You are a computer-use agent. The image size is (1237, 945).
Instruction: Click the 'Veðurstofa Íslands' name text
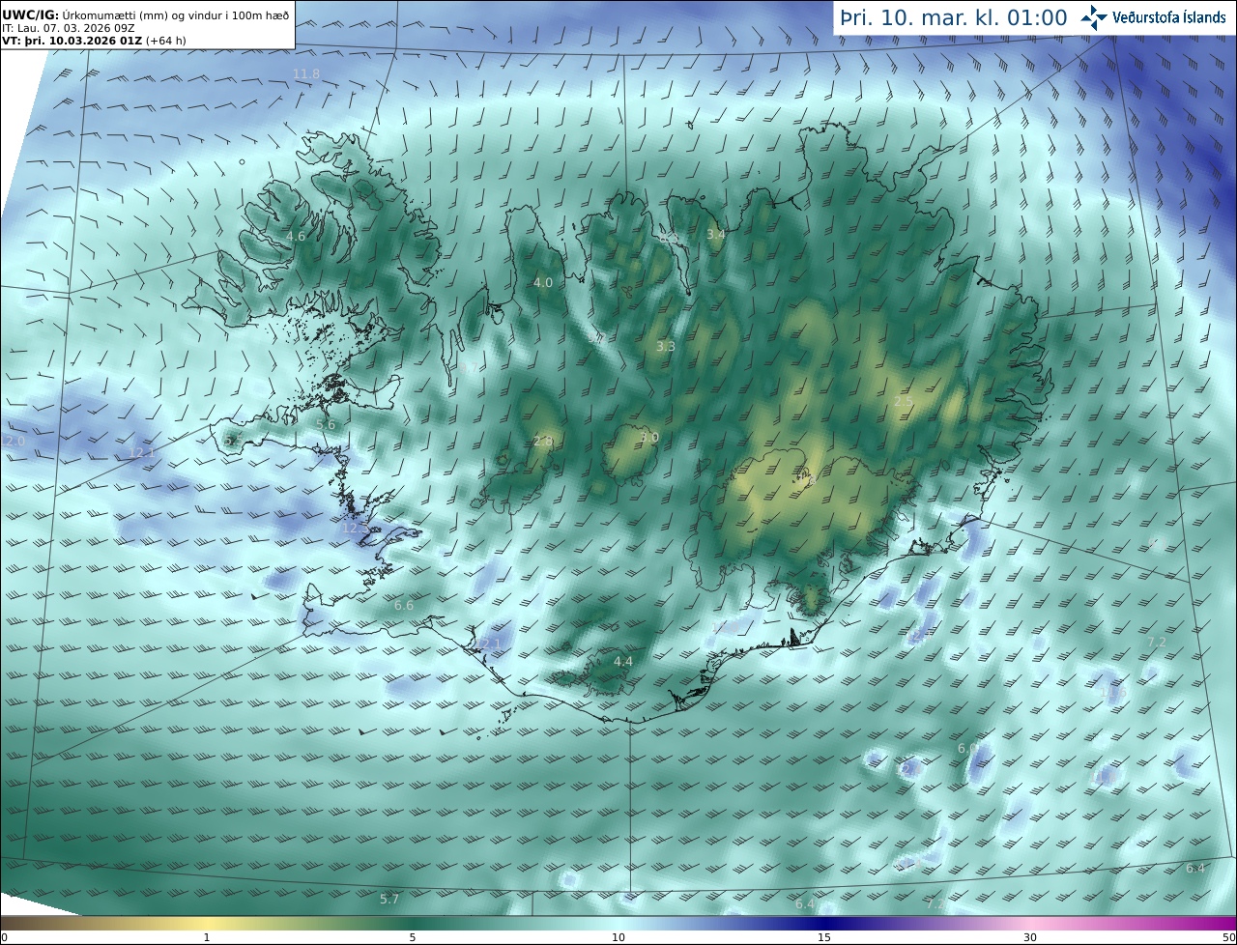click(1169, 17)
